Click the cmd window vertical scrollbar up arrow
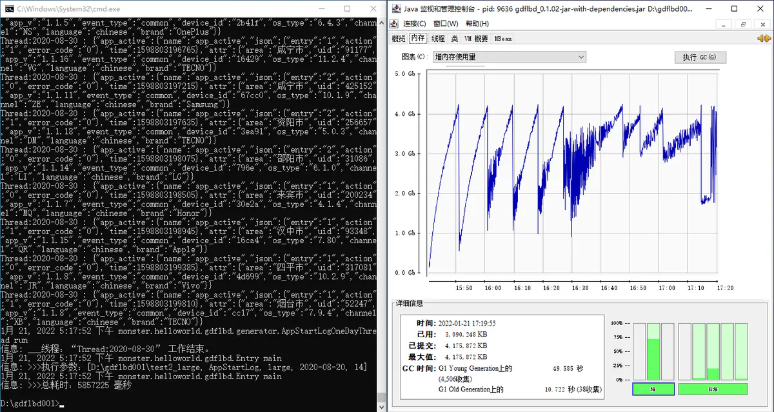 [382, 23]
